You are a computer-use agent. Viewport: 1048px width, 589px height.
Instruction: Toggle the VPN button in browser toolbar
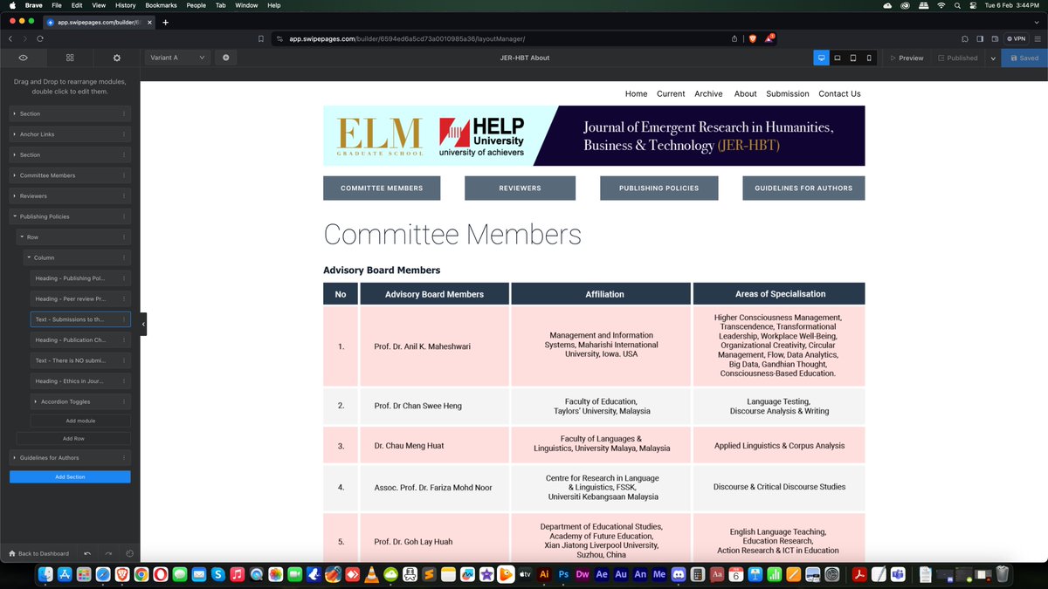pos(1017,38)
